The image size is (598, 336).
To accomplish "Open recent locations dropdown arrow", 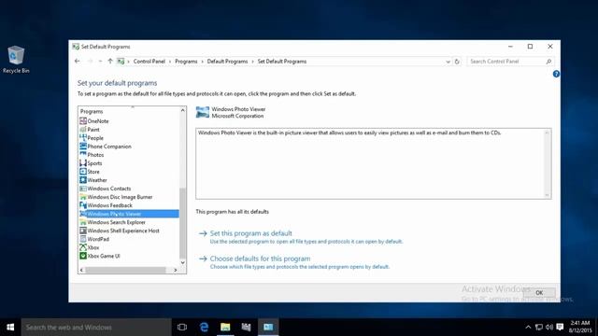I will (100, 62).
